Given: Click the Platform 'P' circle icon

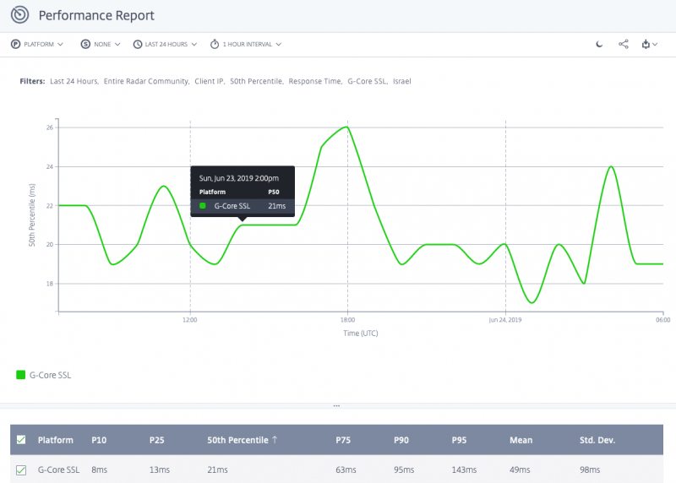Looking at the screenshot, I should pos(16,44).
